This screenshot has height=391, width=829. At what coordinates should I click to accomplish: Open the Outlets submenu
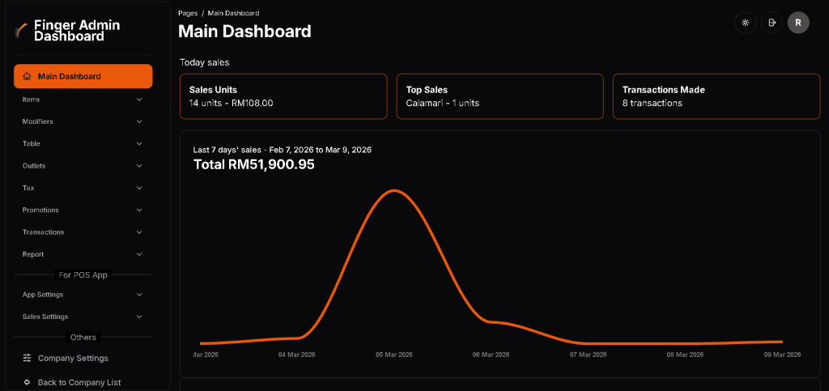(x=83, y=166)
